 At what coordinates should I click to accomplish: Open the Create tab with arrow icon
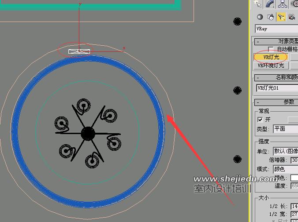(x=258, y=4)
